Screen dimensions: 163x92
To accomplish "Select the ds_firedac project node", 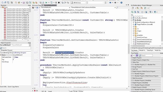I will pos(138,20).
